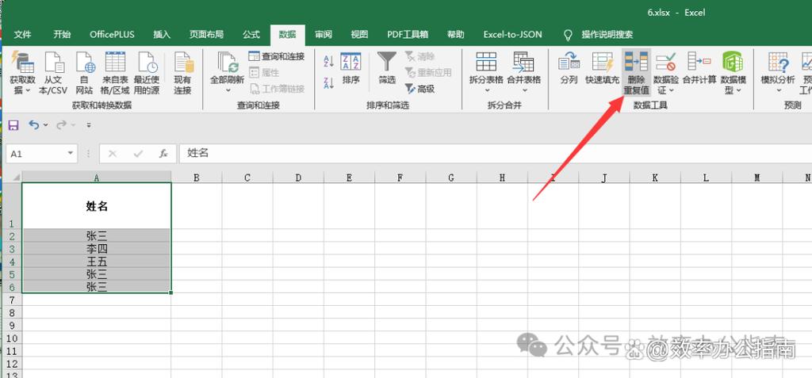Viewport: 812px width, 378px height.
Task: Open 最近使用的源 (Recent Sources)
Action: tap(147, 72)
